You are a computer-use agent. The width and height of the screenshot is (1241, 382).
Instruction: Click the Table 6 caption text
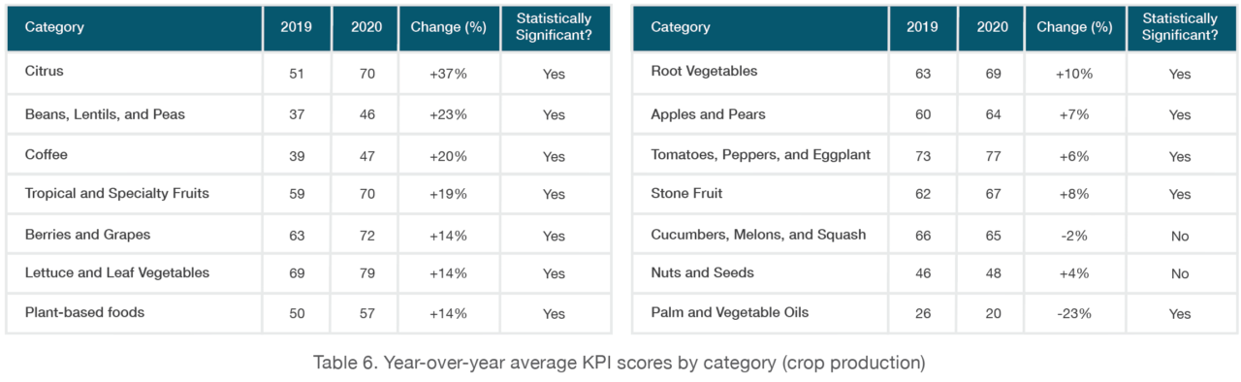(620, 364)
